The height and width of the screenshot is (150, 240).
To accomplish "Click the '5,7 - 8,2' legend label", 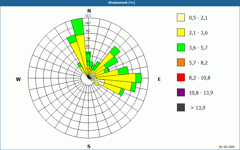I will click(198, 63).
